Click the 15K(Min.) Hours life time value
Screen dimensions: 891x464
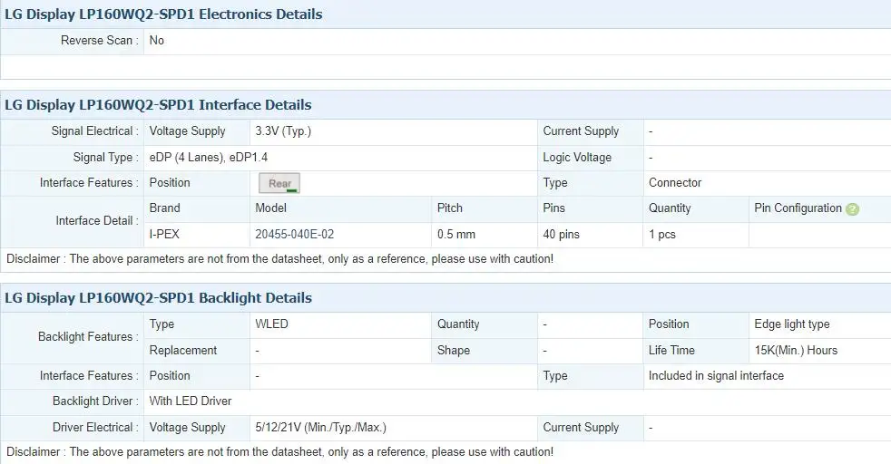tap(796, 350)
